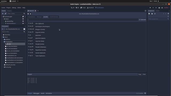This screenshot has height=96, width=171.
Task: Save the edited resource in Inspector
Action: point(155,14)
